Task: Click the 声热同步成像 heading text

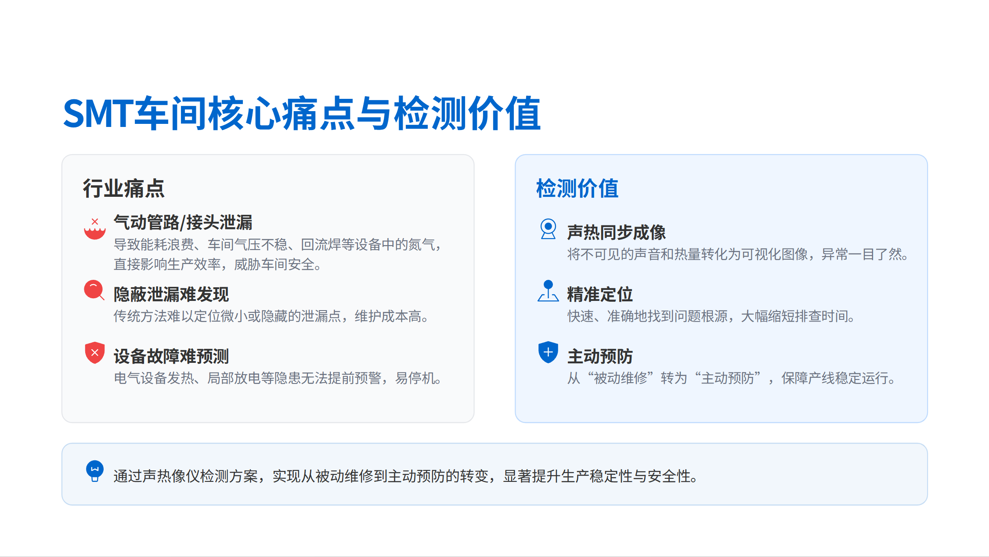Action: pyautogui.click(x=616, y=232)
